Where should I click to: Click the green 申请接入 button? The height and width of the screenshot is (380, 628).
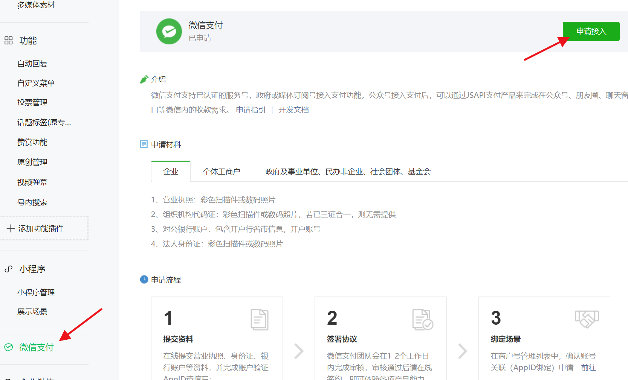591,31
